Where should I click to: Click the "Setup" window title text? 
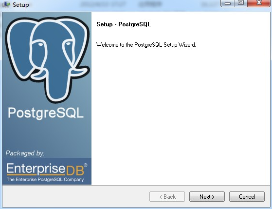coord(21,5)
